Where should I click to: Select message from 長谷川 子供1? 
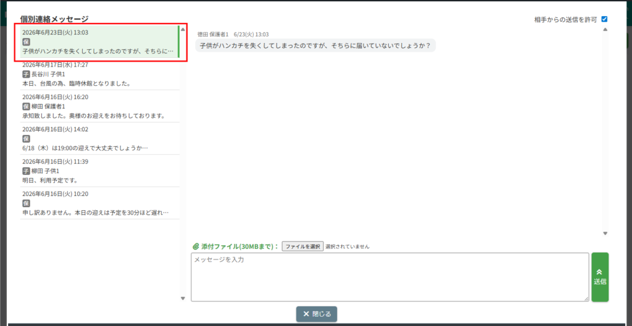(99, 74)
